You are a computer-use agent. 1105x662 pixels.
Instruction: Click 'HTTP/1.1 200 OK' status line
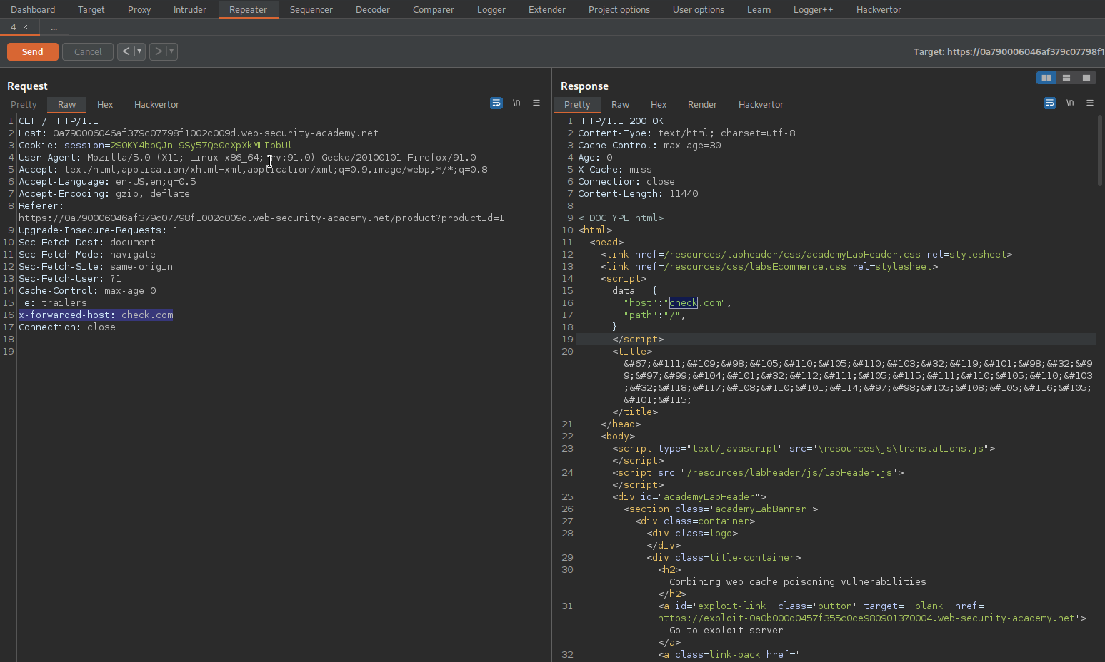click(621, 121)
